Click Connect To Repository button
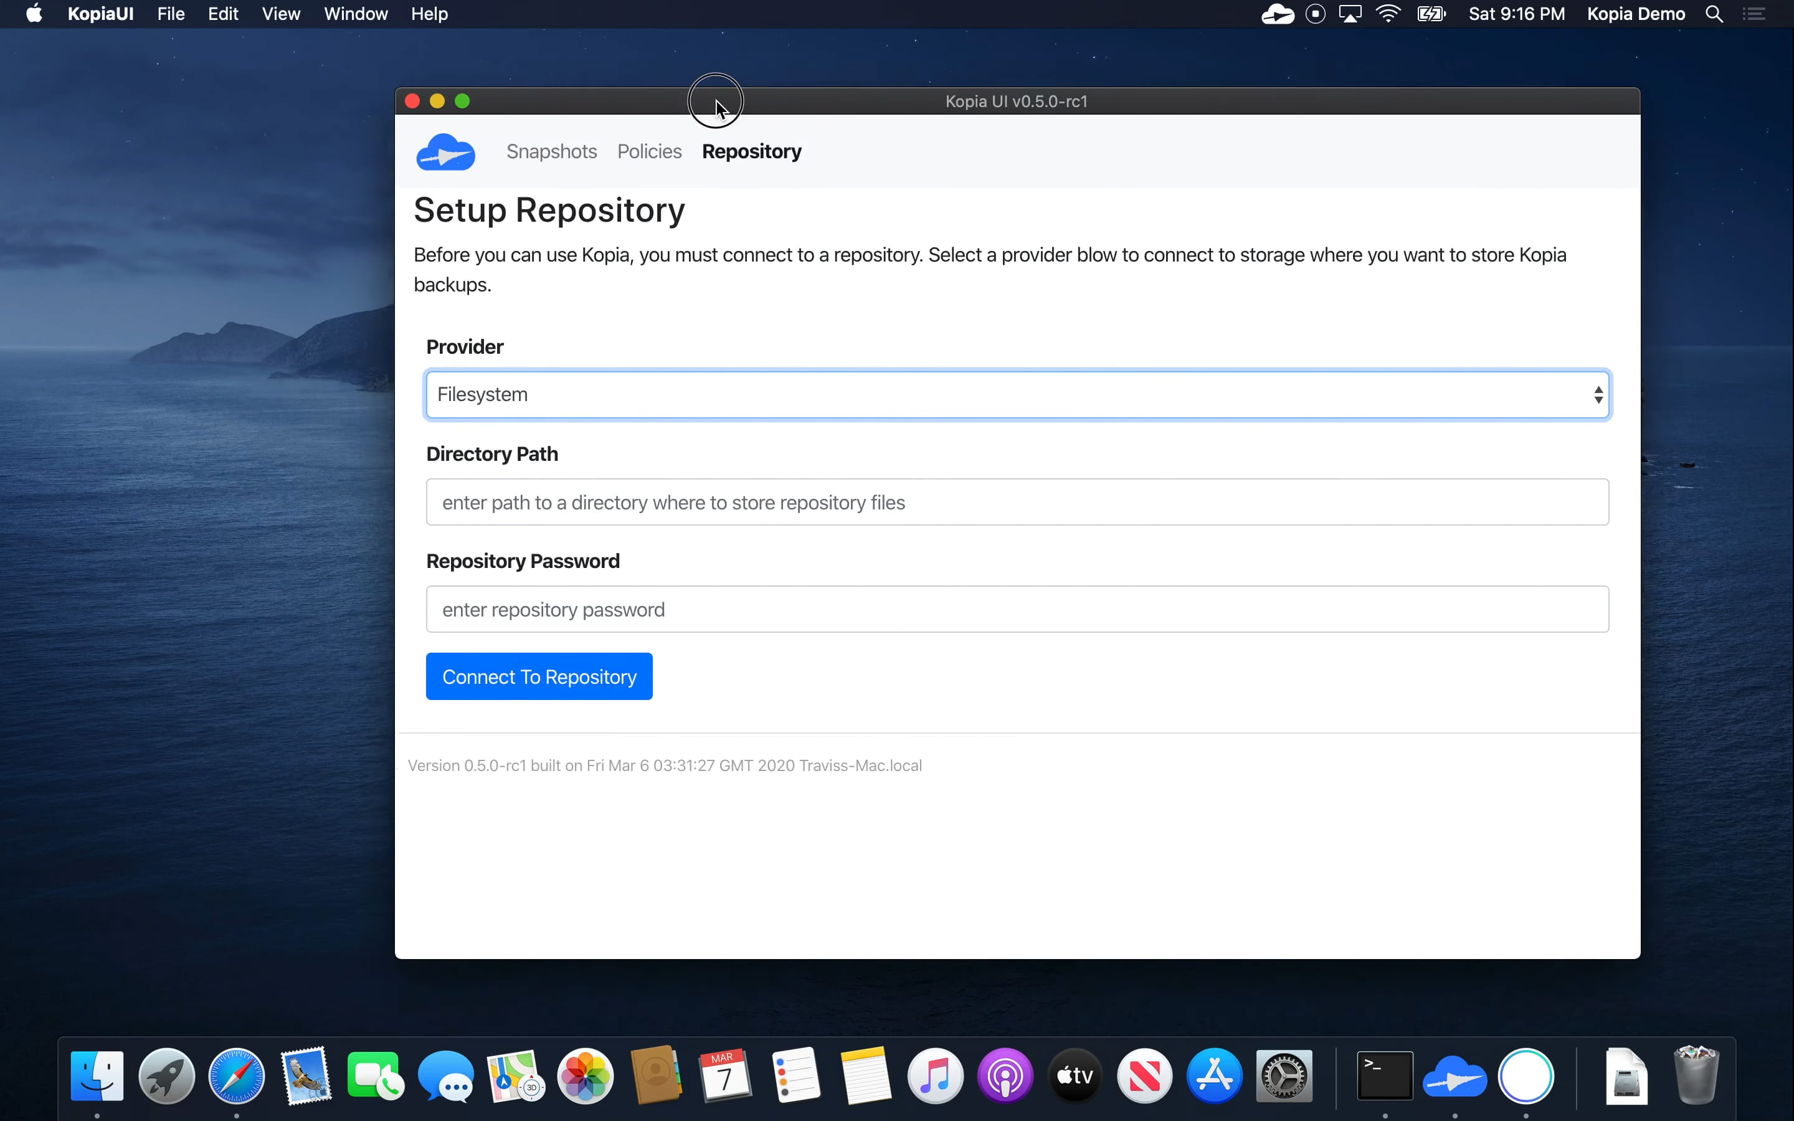The image size is (1794, 1121). tap(539, 676)
